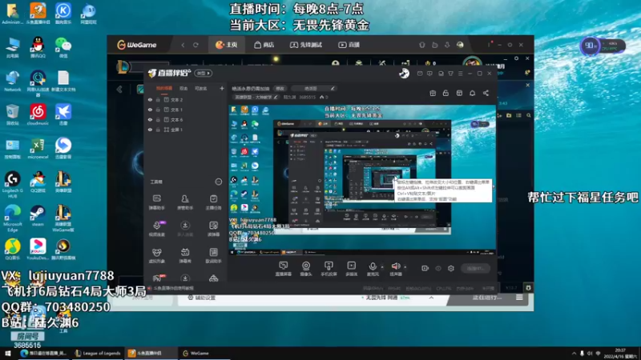Expand the speaker volume arrow
This screenshot has width=641, height=360.
(405, 267)
